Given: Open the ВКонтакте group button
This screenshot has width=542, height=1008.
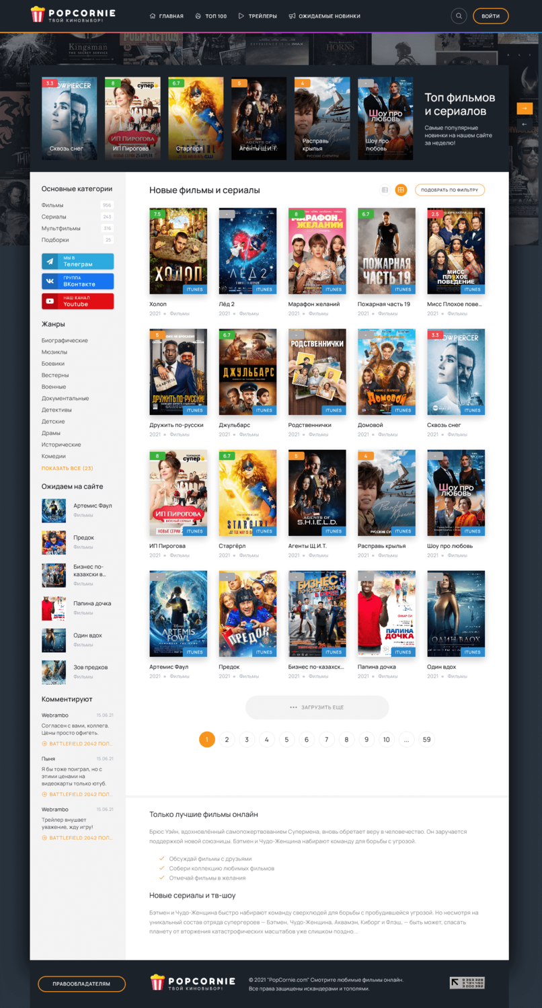Looking at the screenshot, I should pyautogui.click(x=77, y=281).
